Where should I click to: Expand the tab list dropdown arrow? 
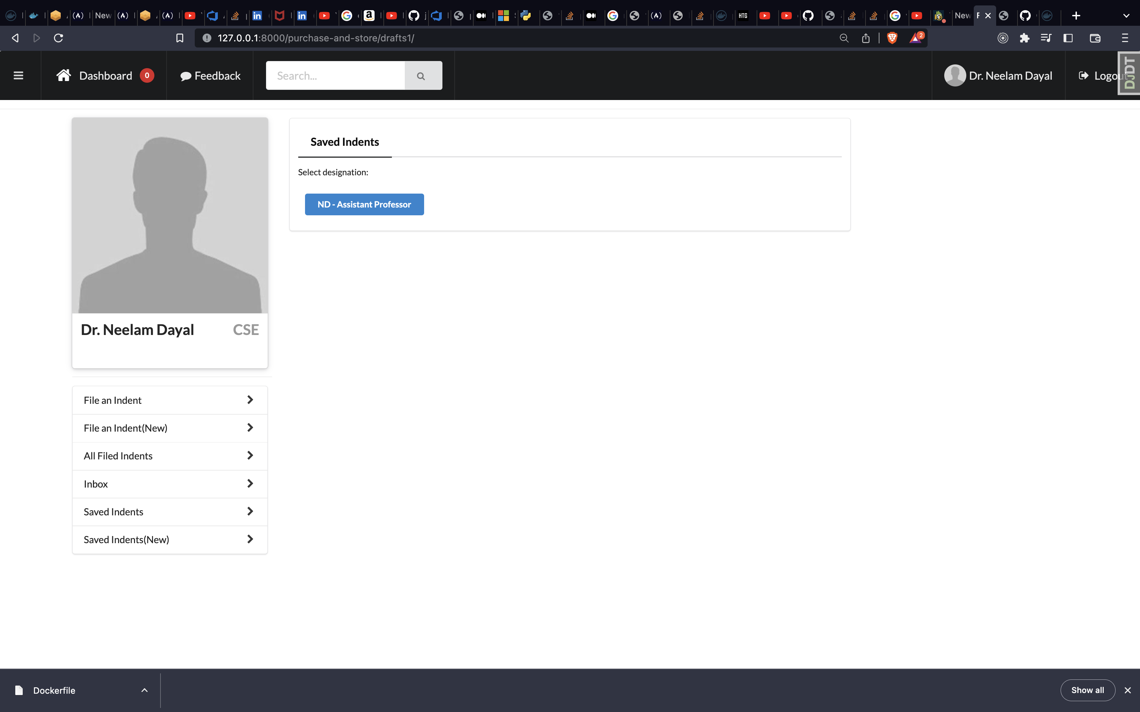tap(1126, 16)
